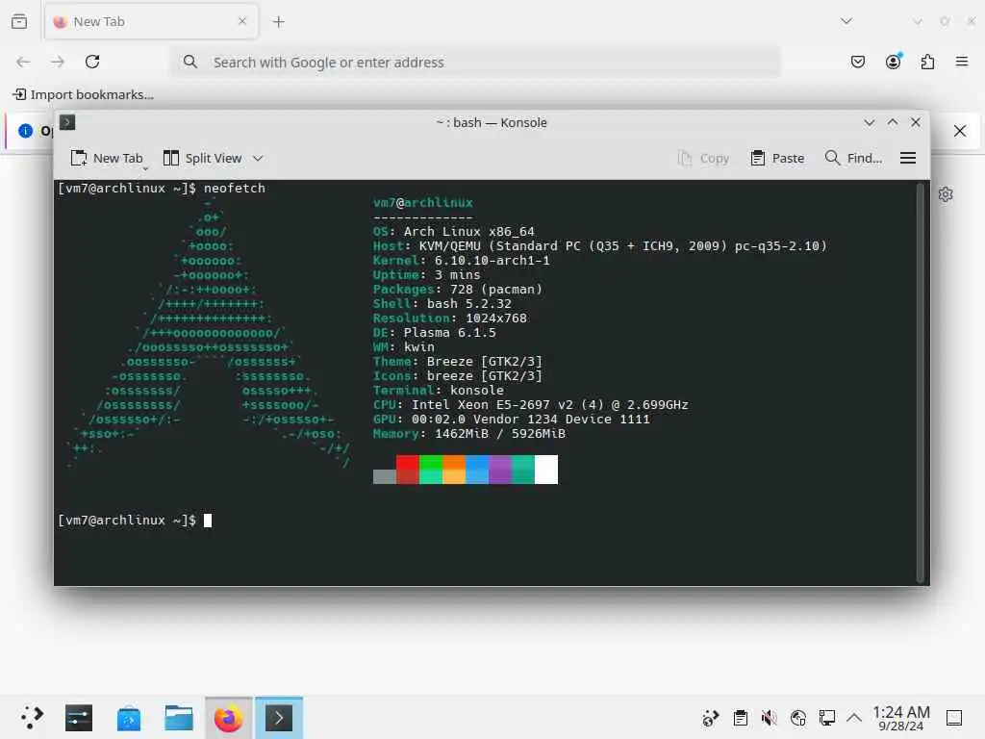Click the Firefox forward arrow

coord(58,62)
